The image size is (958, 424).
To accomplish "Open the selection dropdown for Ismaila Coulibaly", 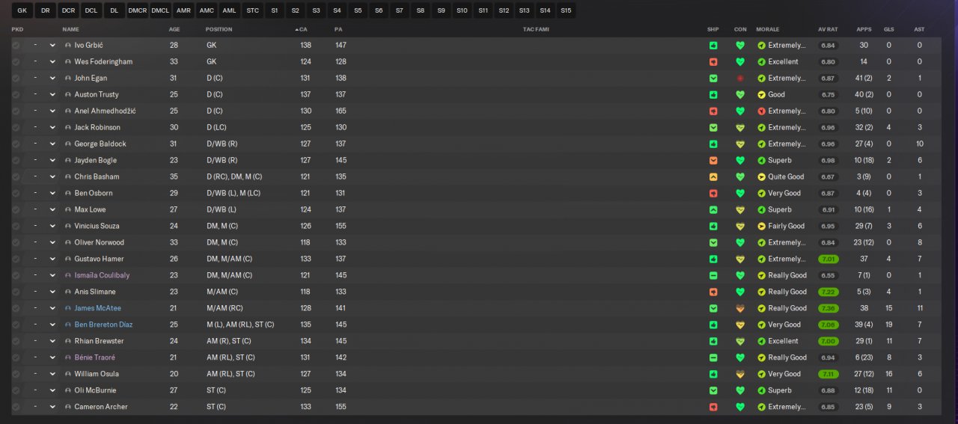I will click(x=52, y=276).
